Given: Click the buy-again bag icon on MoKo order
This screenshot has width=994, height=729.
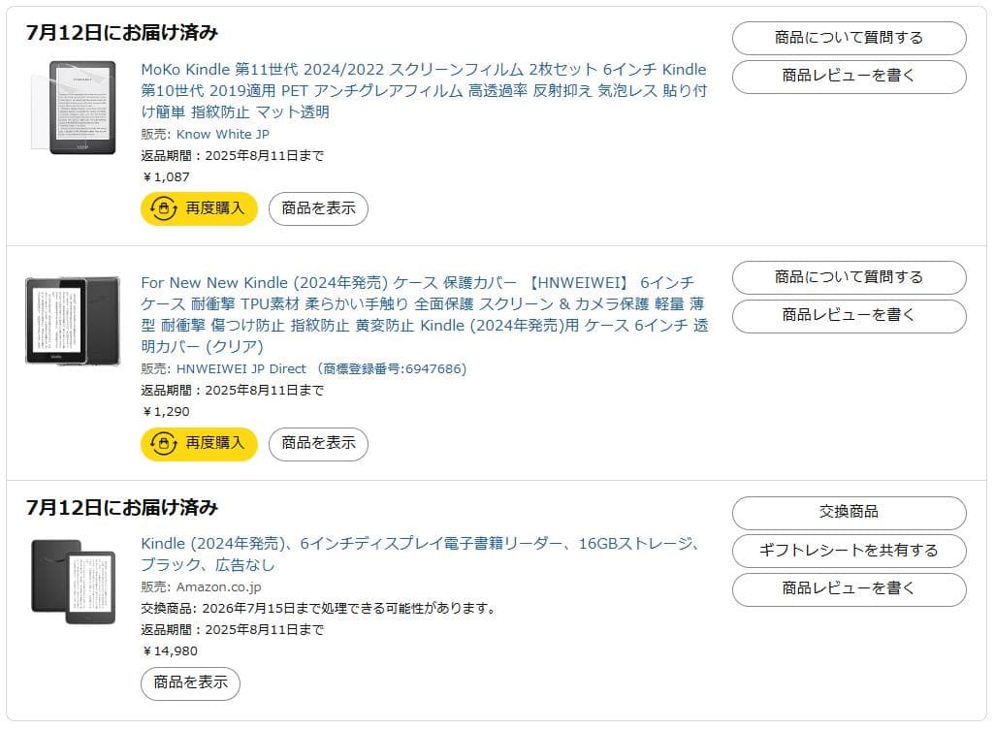Looking at the screenshot, I should (x=165, y=208).
